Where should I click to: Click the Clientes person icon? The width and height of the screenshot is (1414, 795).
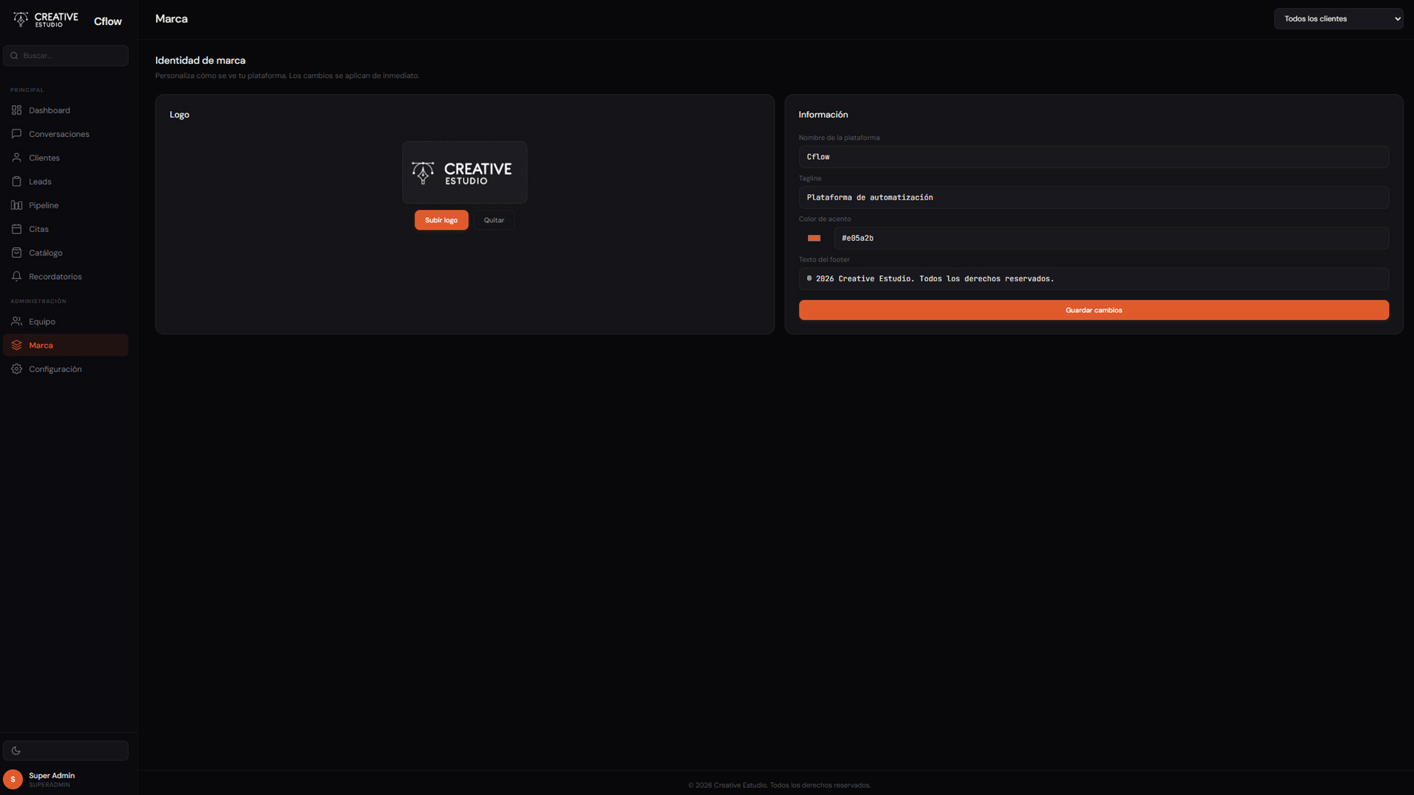tap(16, 158)
